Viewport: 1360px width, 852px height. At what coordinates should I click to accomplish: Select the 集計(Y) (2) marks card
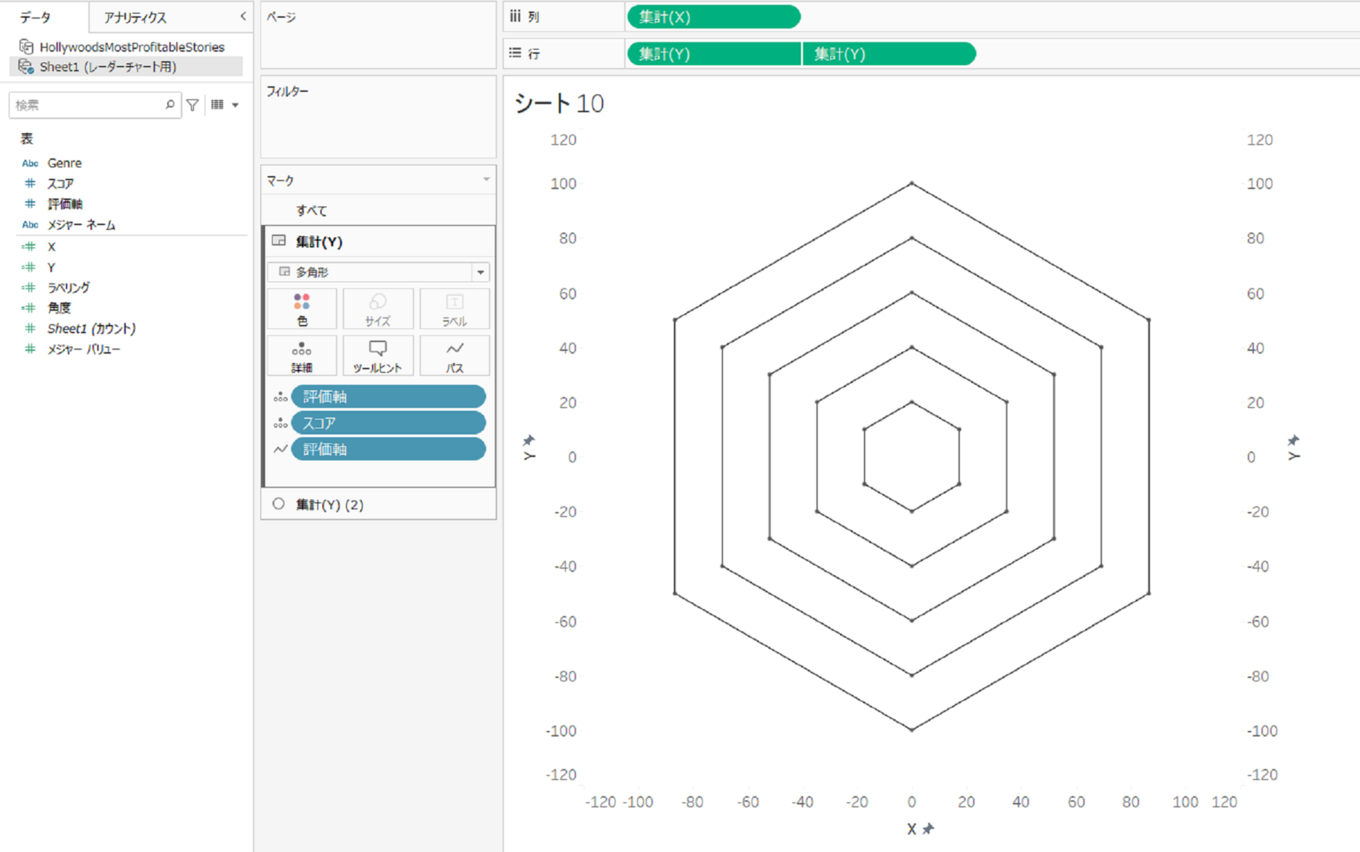[x=329, y=505]
